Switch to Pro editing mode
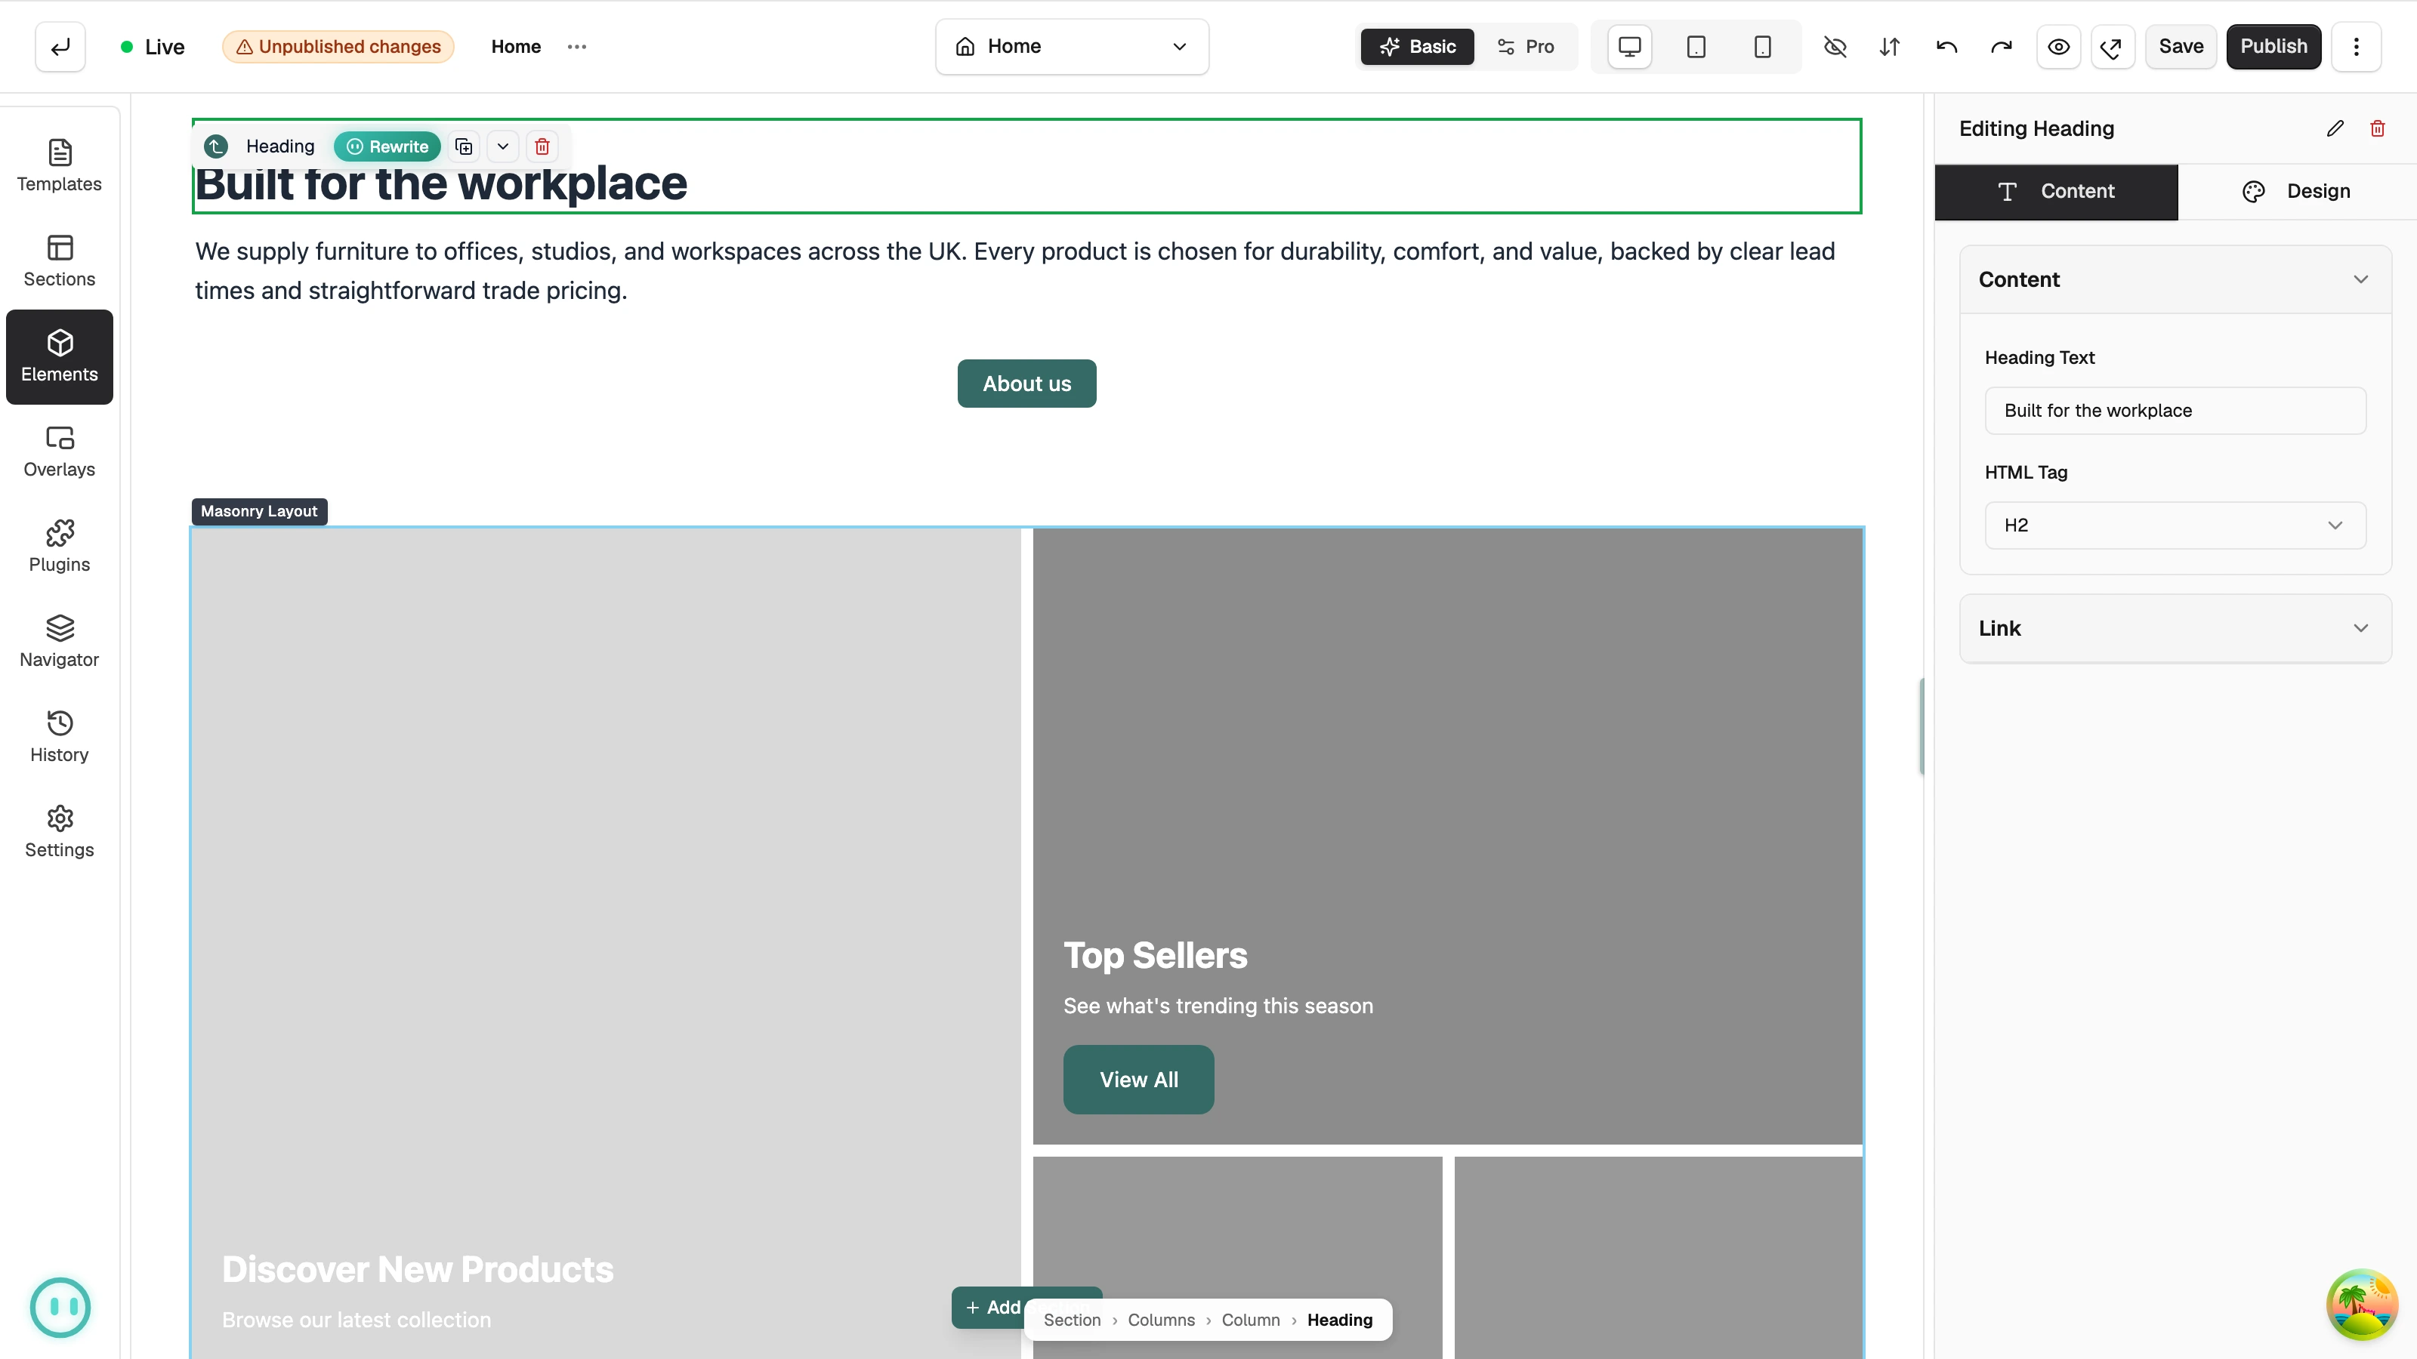Viewport: 2417px width, 1359px height. point(1526,47)
